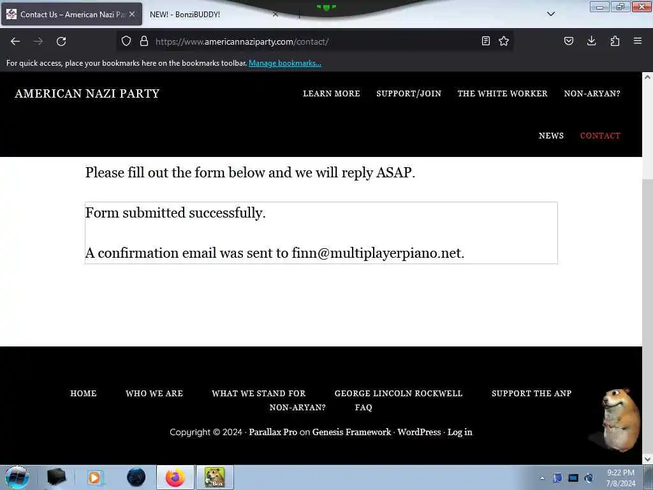Reload the current page

click(x=61, y=41)
